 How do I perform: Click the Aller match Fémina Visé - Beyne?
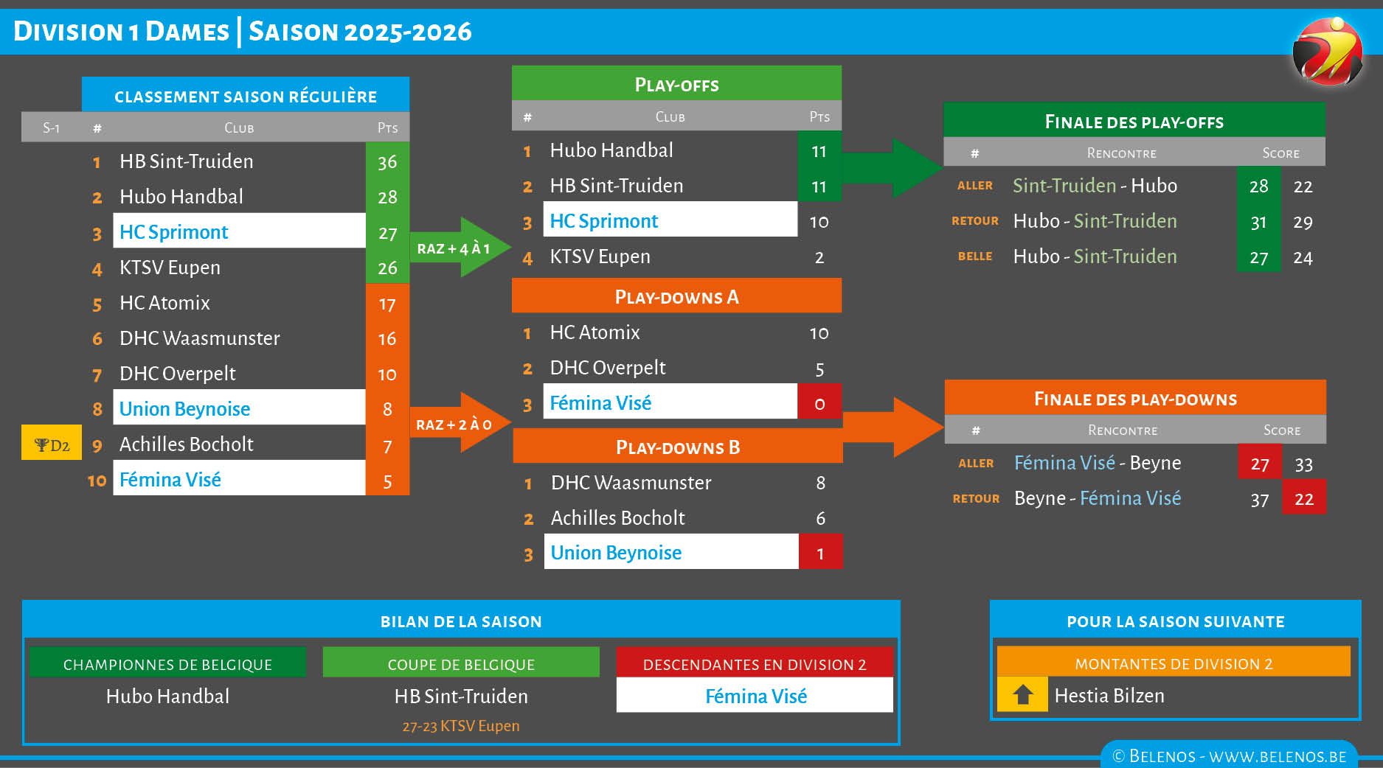click(1098, 462)
